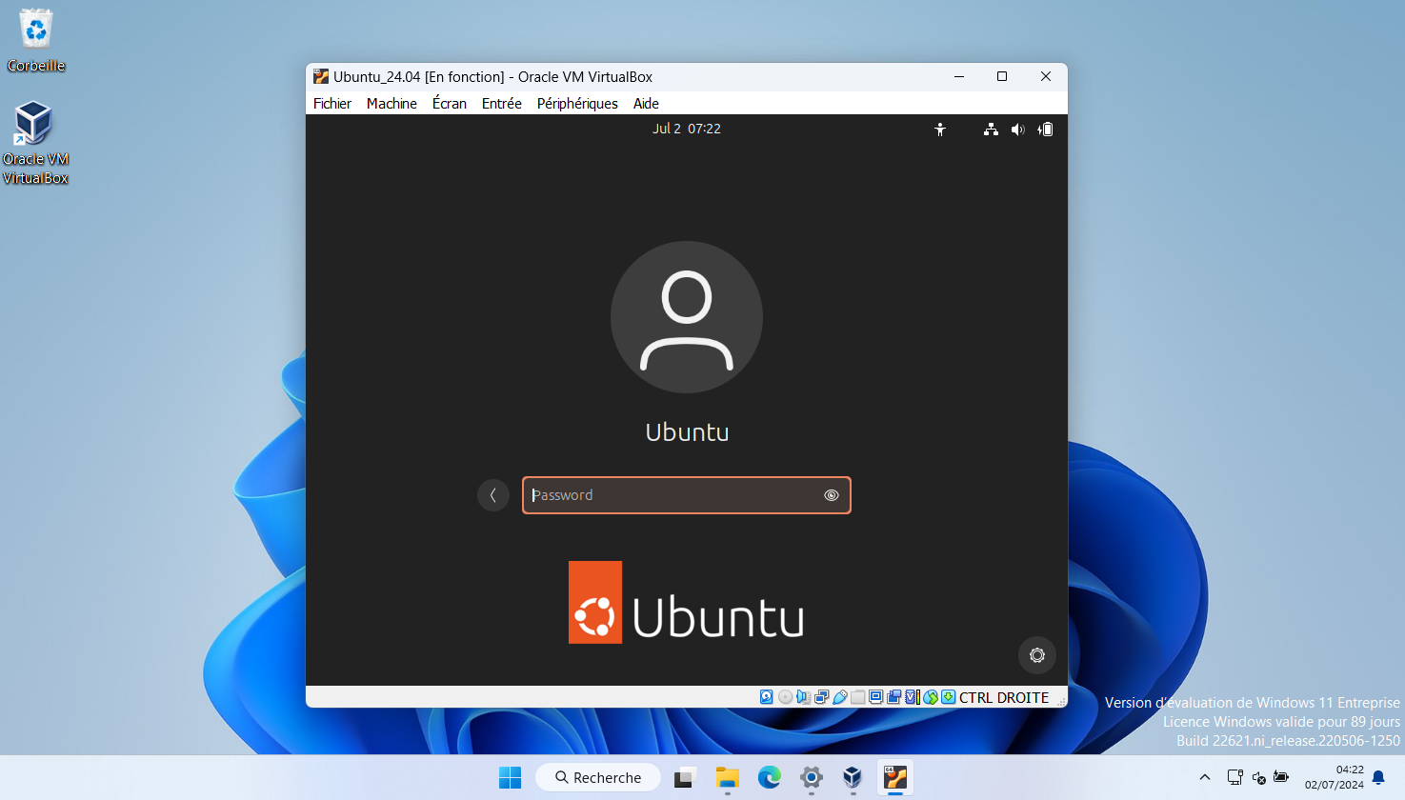The height and width of the screenshot is (800, 1405).
Task: Click the battery icon in Ubuntu top bar
Action: coord(1045,130)
